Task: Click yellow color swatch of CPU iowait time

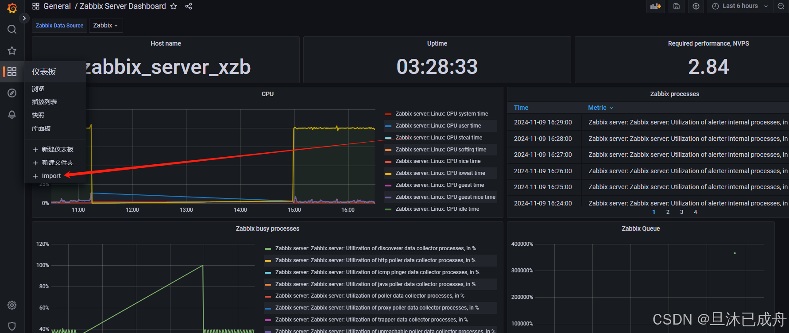Action: coord(388,173)
